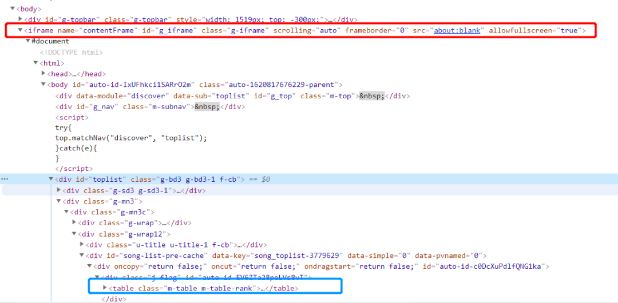
Task: Click the try{ script line
Action: click(63, 127)
